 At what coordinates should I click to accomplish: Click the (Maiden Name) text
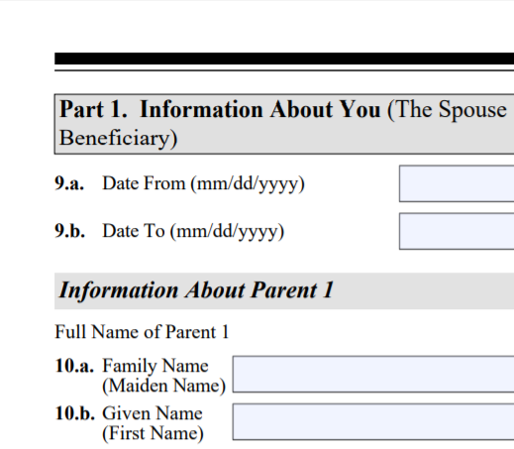[x=164, y=386]
